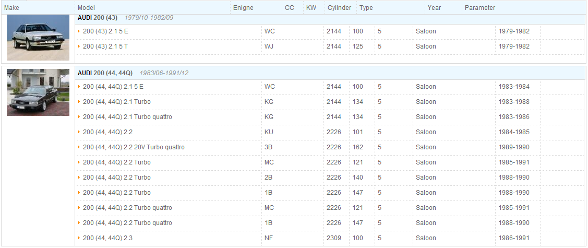Image resolution: width=588 pixels, height=248 pixels.
Task: Click the orange arrow beside 200 (43) 2.1 5 T
Action: click(79, 46)
